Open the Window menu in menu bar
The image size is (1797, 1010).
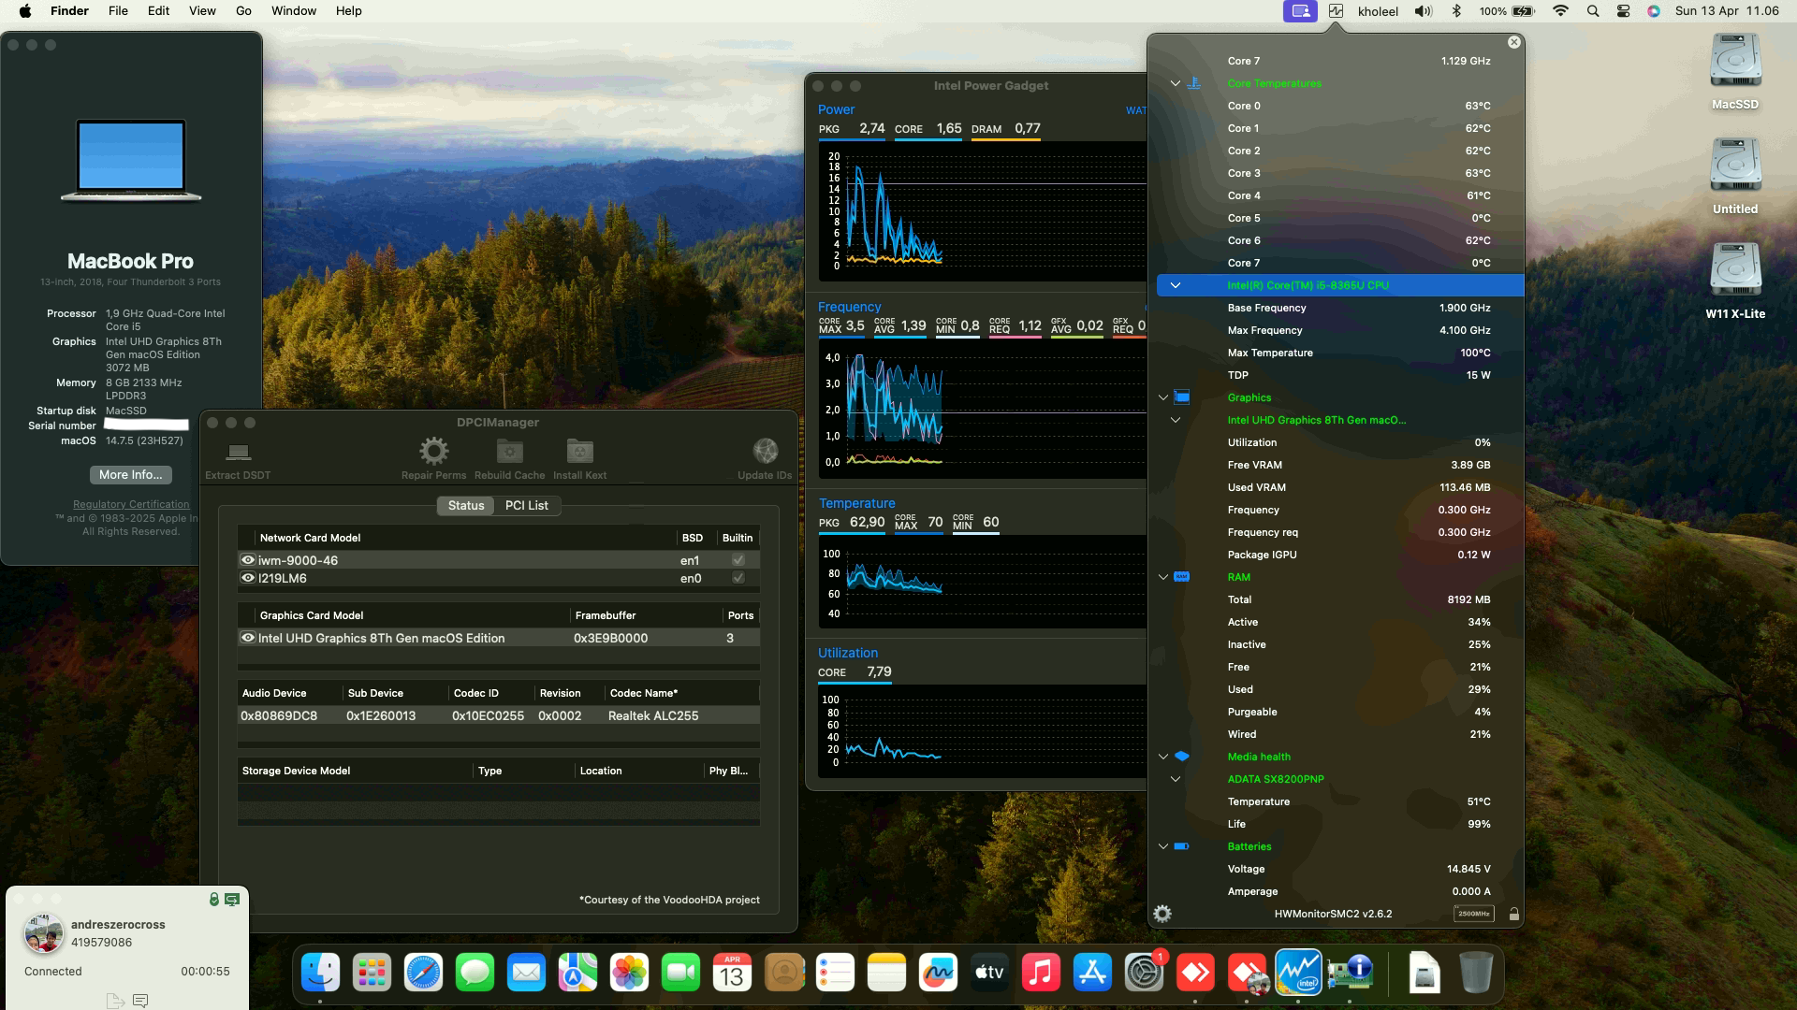coord(293,10)
